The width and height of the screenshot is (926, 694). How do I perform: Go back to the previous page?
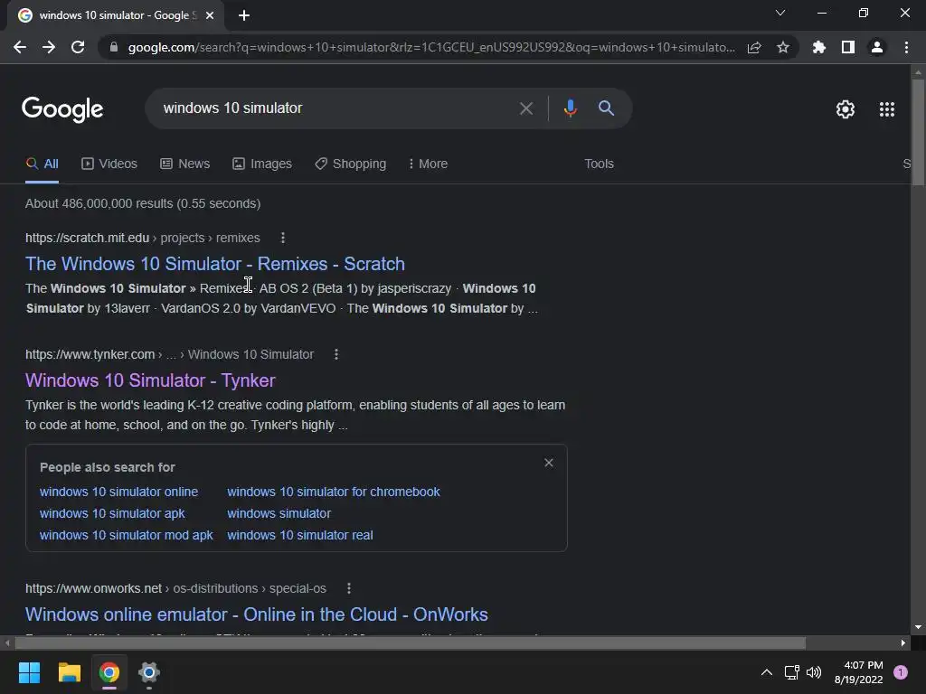(x=20, y=47)
